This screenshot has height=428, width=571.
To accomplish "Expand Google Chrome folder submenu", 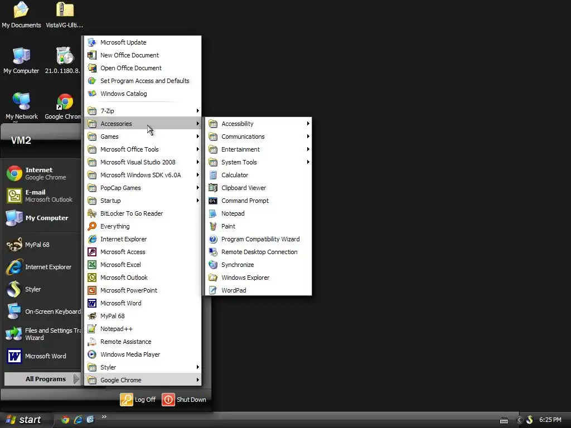I will coord(143,380).
